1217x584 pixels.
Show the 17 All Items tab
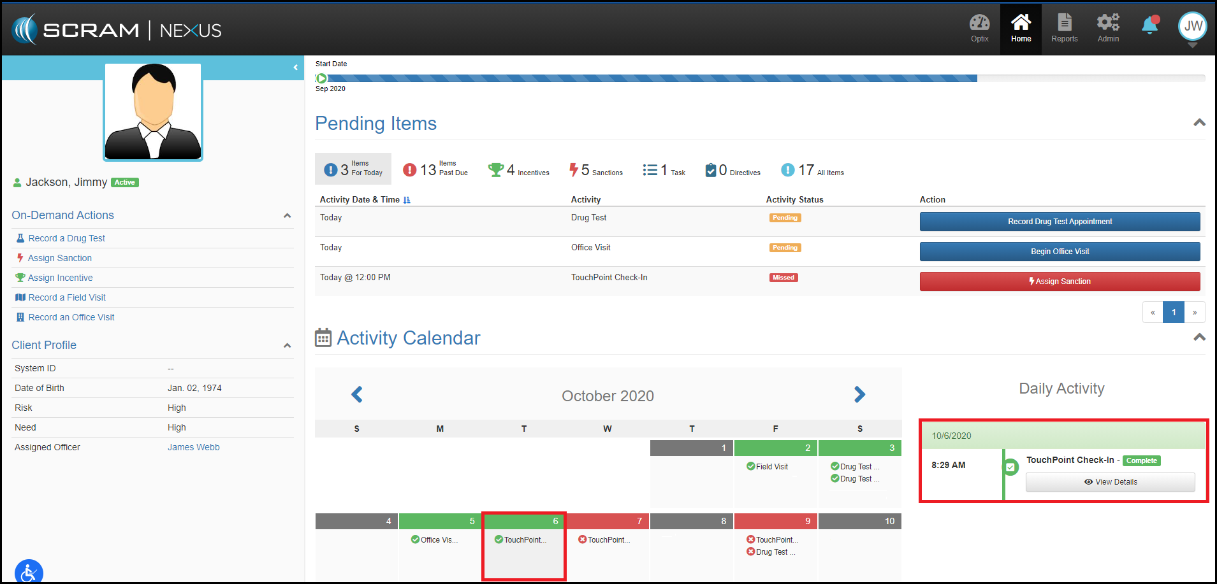[812, 169]
